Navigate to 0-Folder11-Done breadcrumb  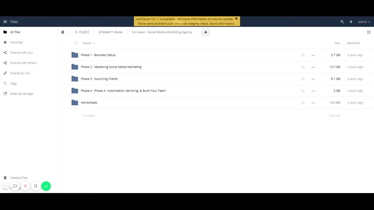pyautogui.click(x=110, y=32)
